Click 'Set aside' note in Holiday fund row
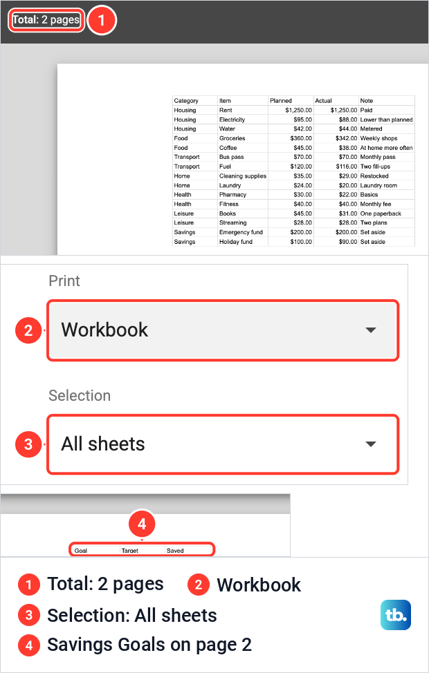This screenshot has height=673, width=429. tap(373, 242)
